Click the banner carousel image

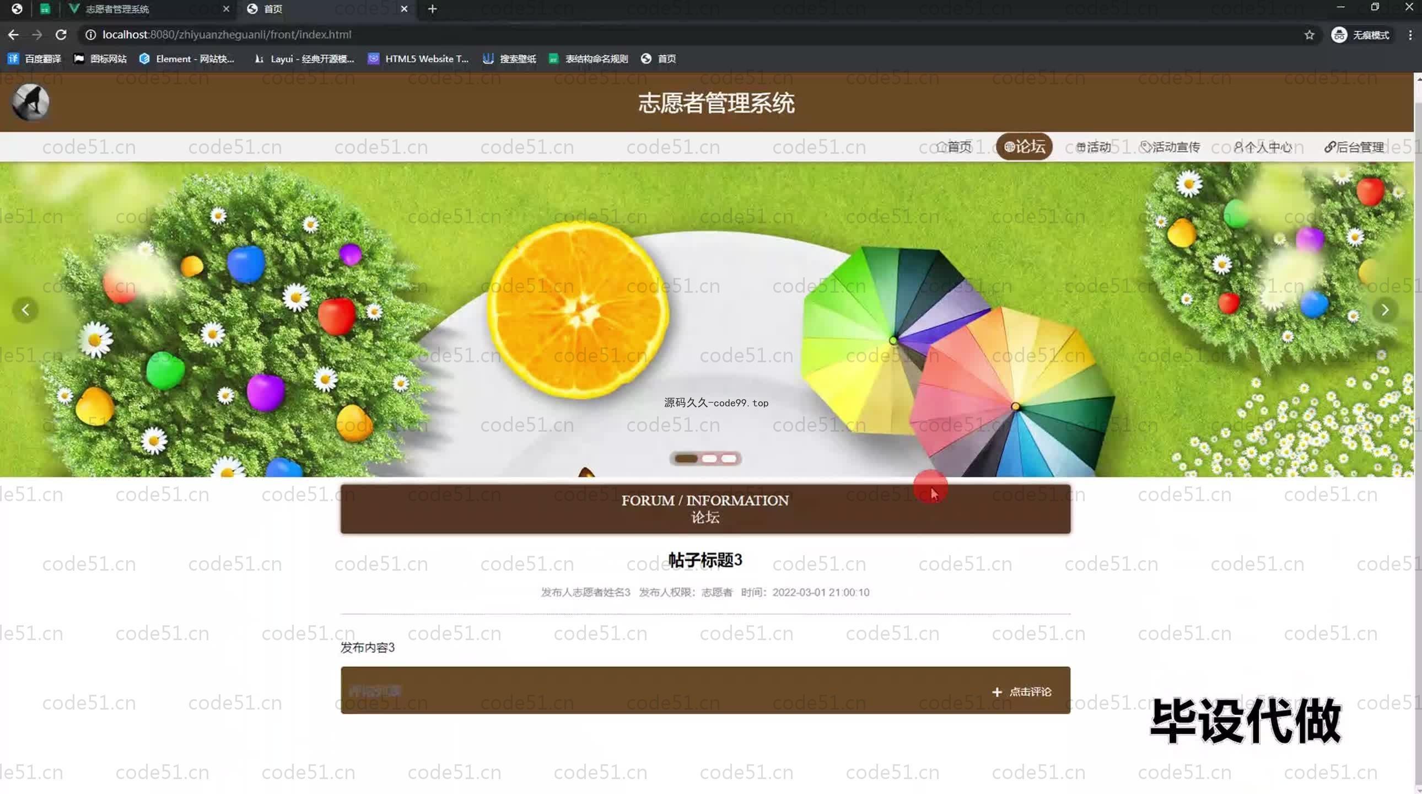[x=707, y=319]
